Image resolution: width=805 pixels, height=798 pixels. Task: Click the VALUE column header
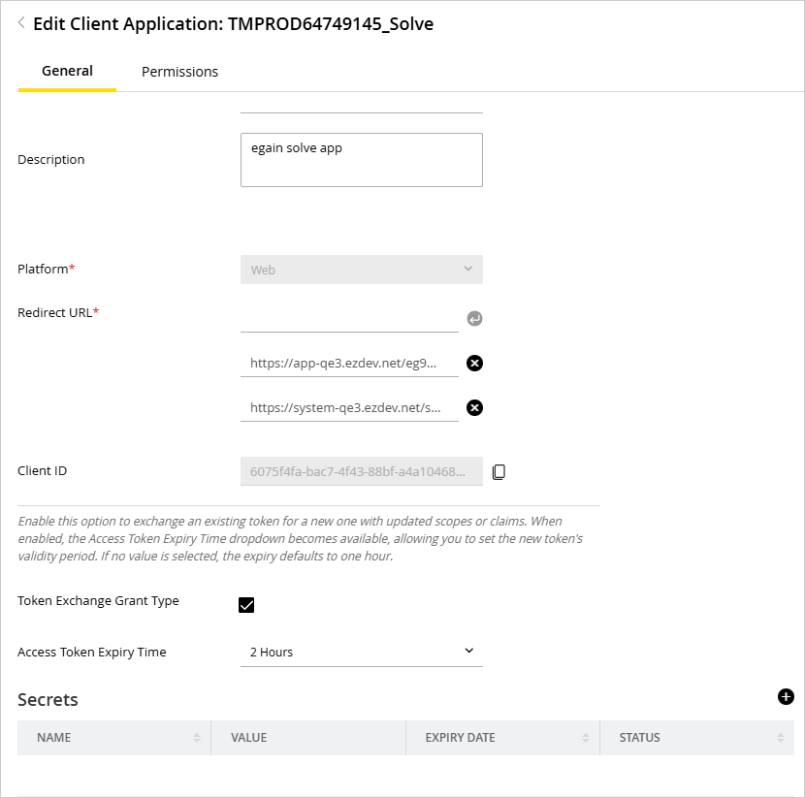click(x=249, y=738)
